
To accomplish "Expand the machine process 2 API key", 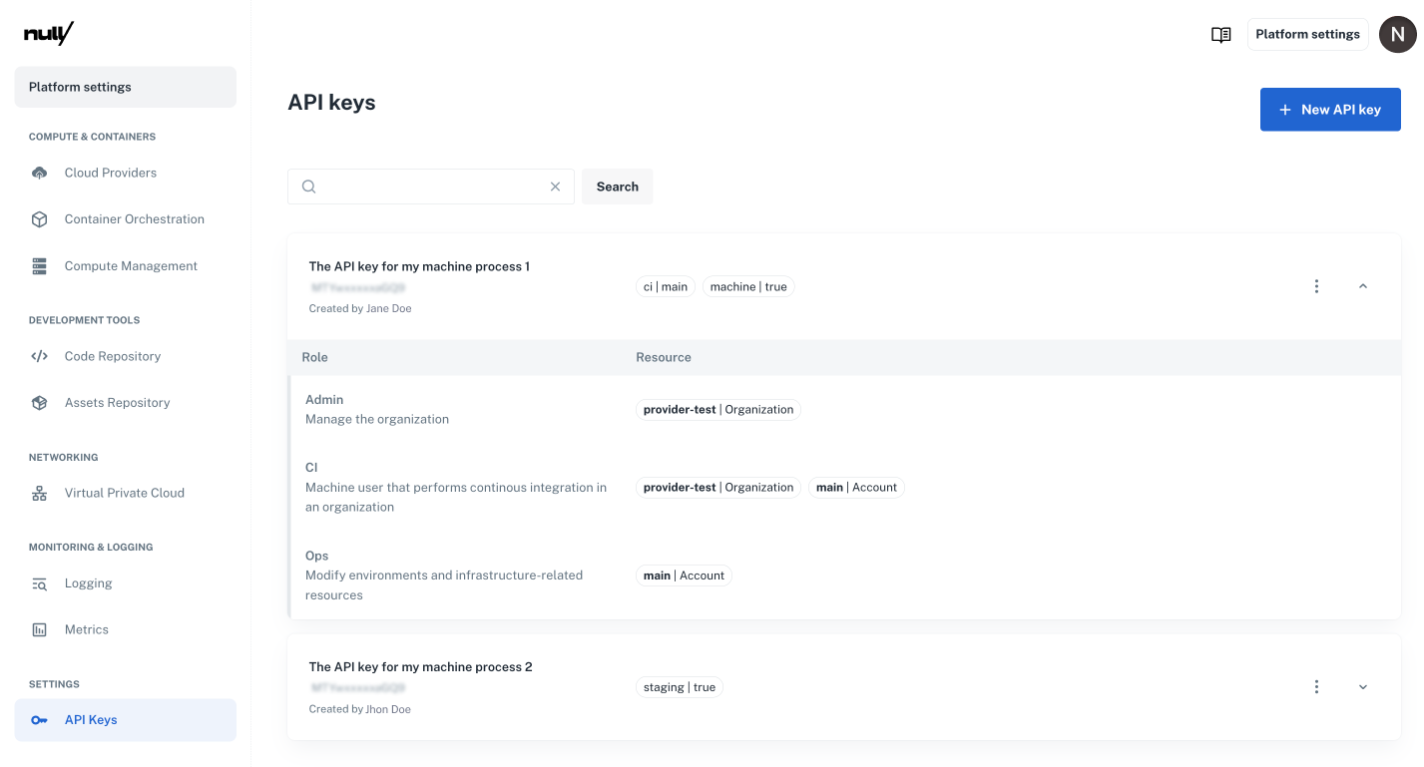I will (1363, 686).
